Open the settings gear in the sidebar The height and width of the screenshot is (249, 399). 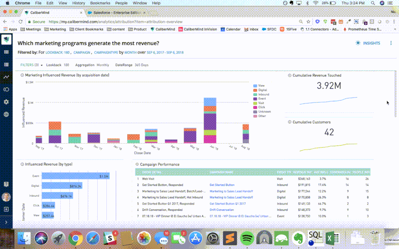tap(6, 102)
